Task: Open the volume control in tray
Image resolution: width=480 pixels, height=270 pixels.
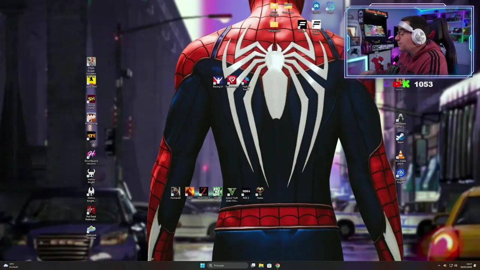Action: pos(456,265)
